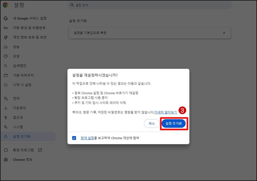This screenshot has height=181, width=257.
Task: Click the Chrome icon beside Chrome 정보
Action: 6,159
